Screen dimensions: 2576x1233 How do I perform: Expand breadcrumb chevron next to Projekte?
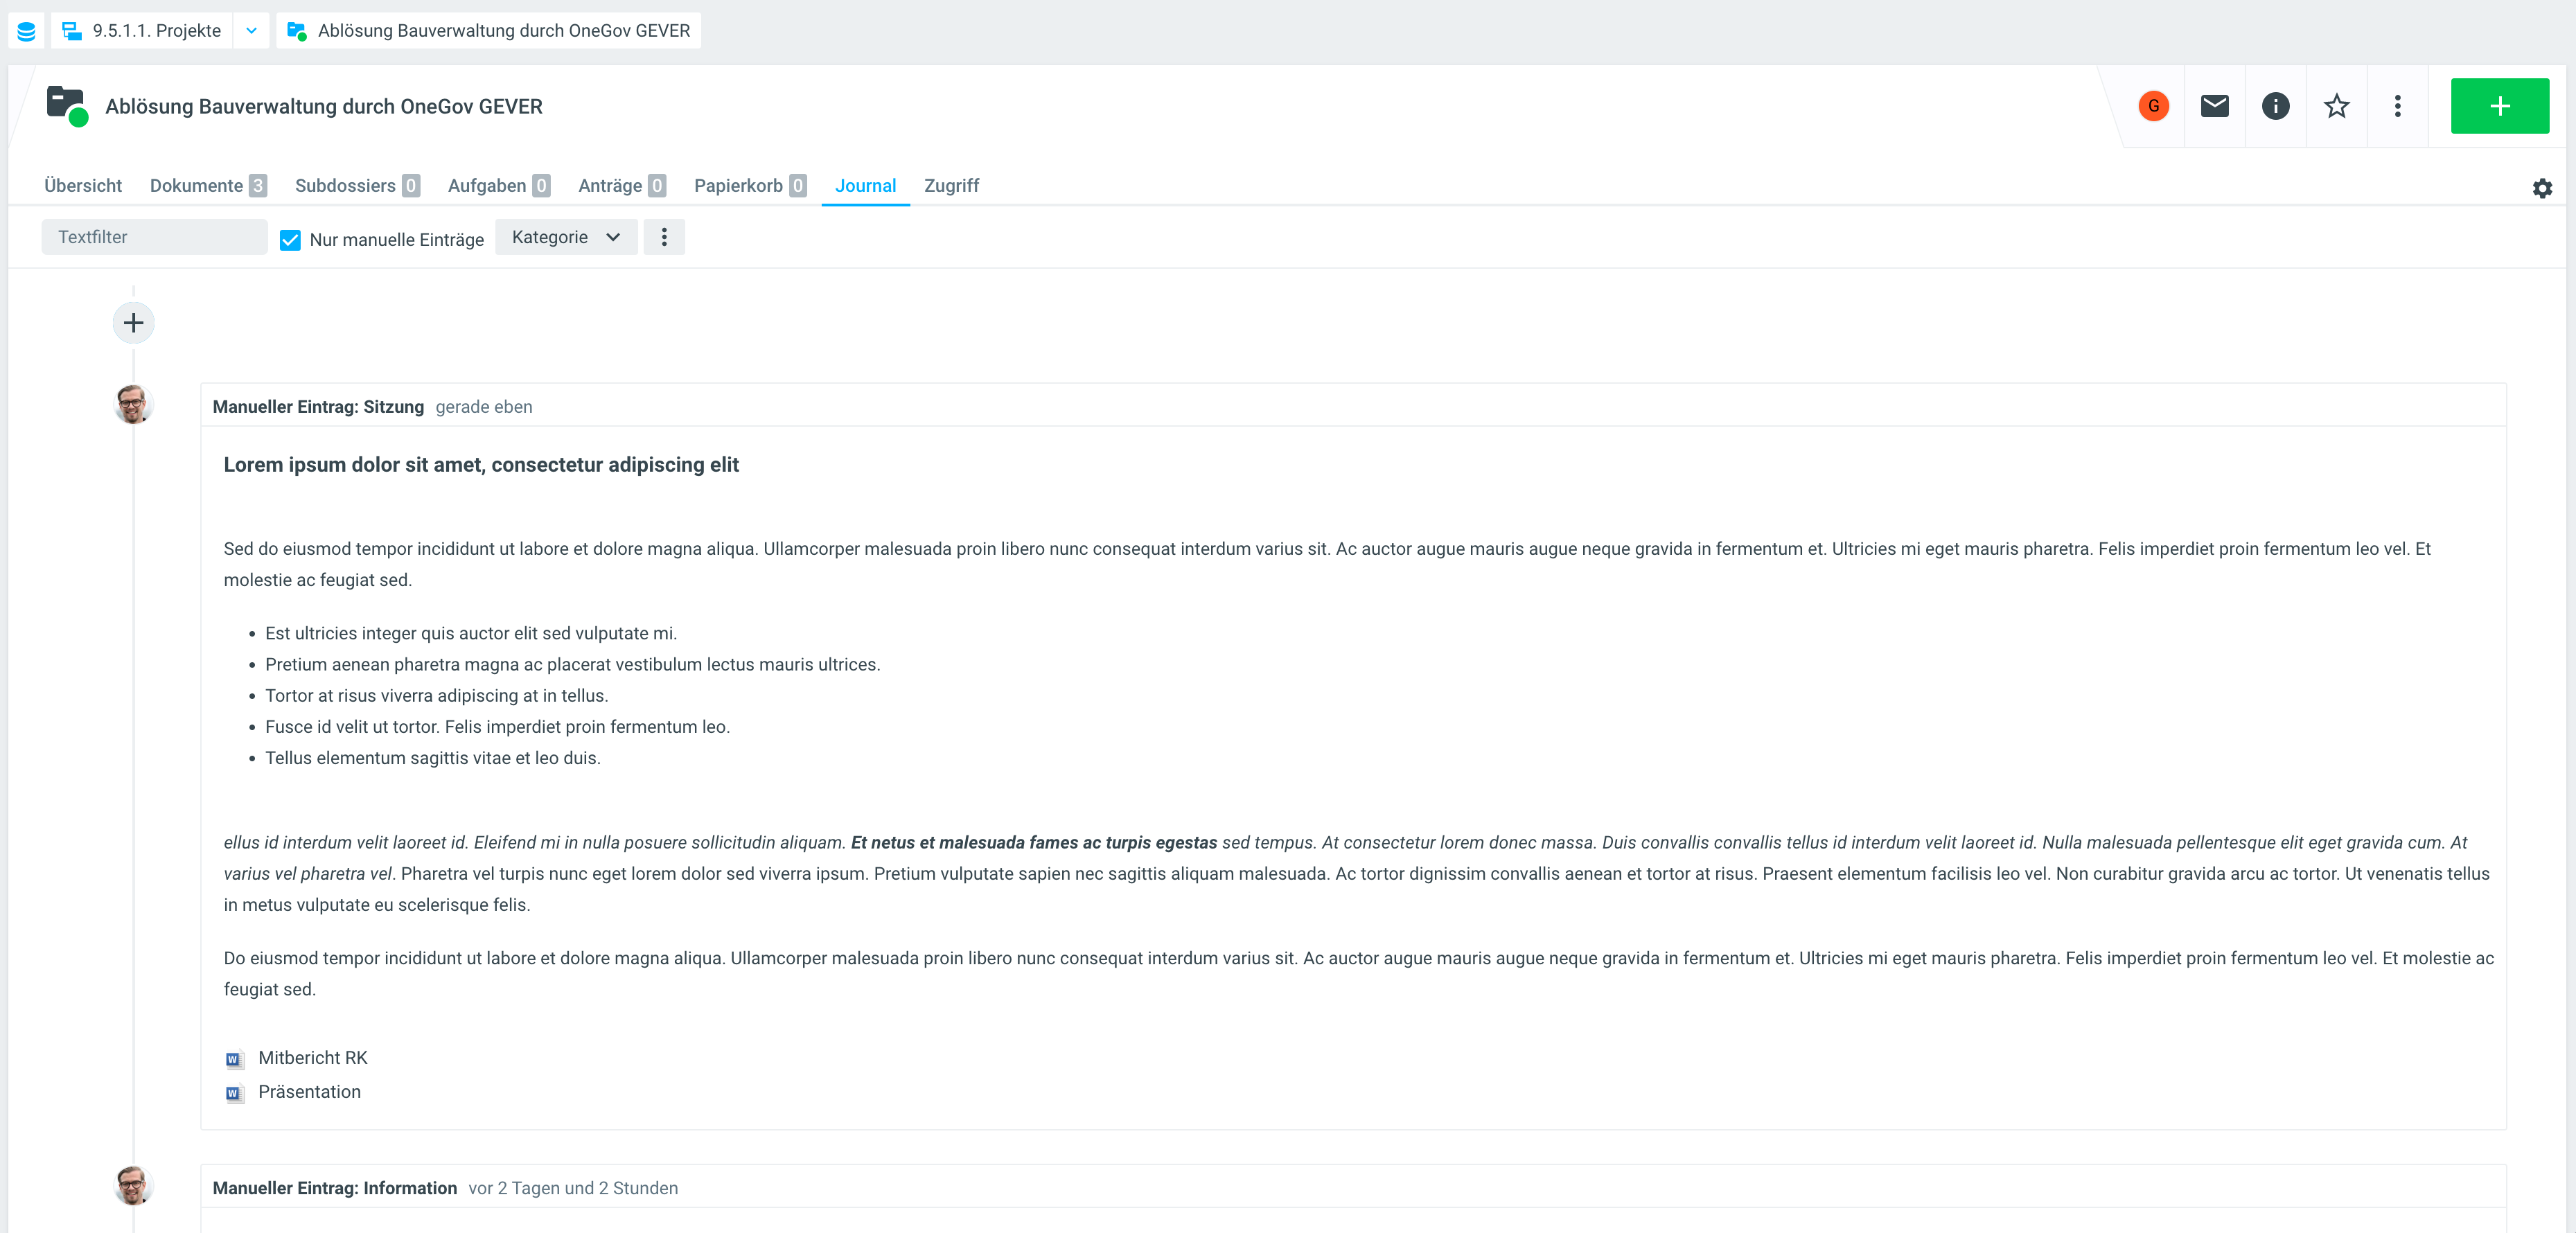click(x=251, y=31)
